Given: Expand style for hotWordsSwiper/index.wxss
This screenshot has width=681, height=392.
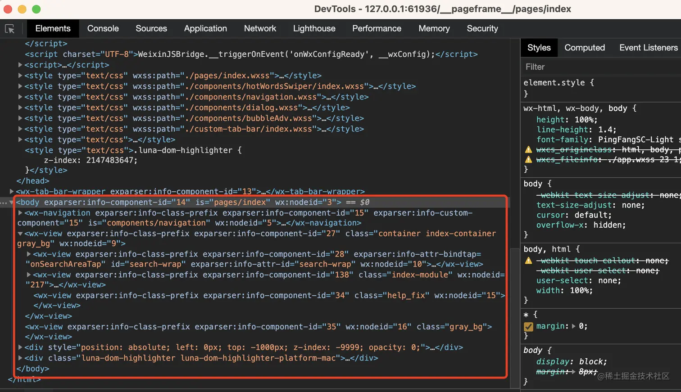Looking at the screenshot, I should [20, 86].
